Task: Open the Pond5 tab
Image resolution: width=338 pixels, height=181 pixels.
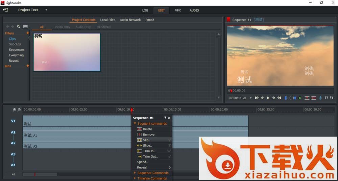Action: [x=150, y=20]
